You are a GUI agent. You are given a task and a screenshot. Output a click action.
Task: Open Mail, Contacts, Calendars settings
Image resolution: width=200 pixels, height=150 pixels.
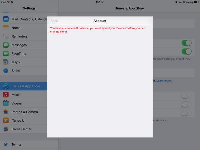click(24, 19)
